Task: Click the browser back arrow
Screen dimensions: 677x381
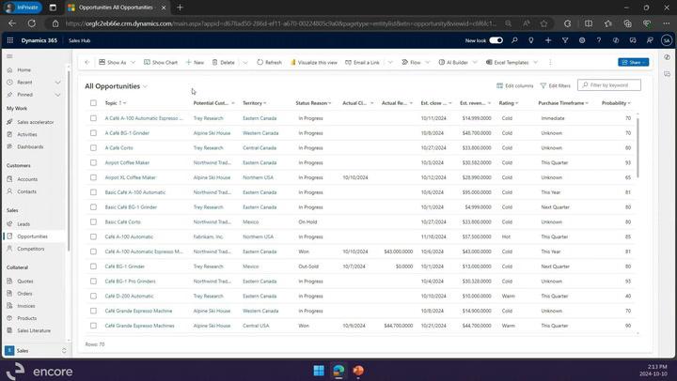Action: [x=12, y=23]
